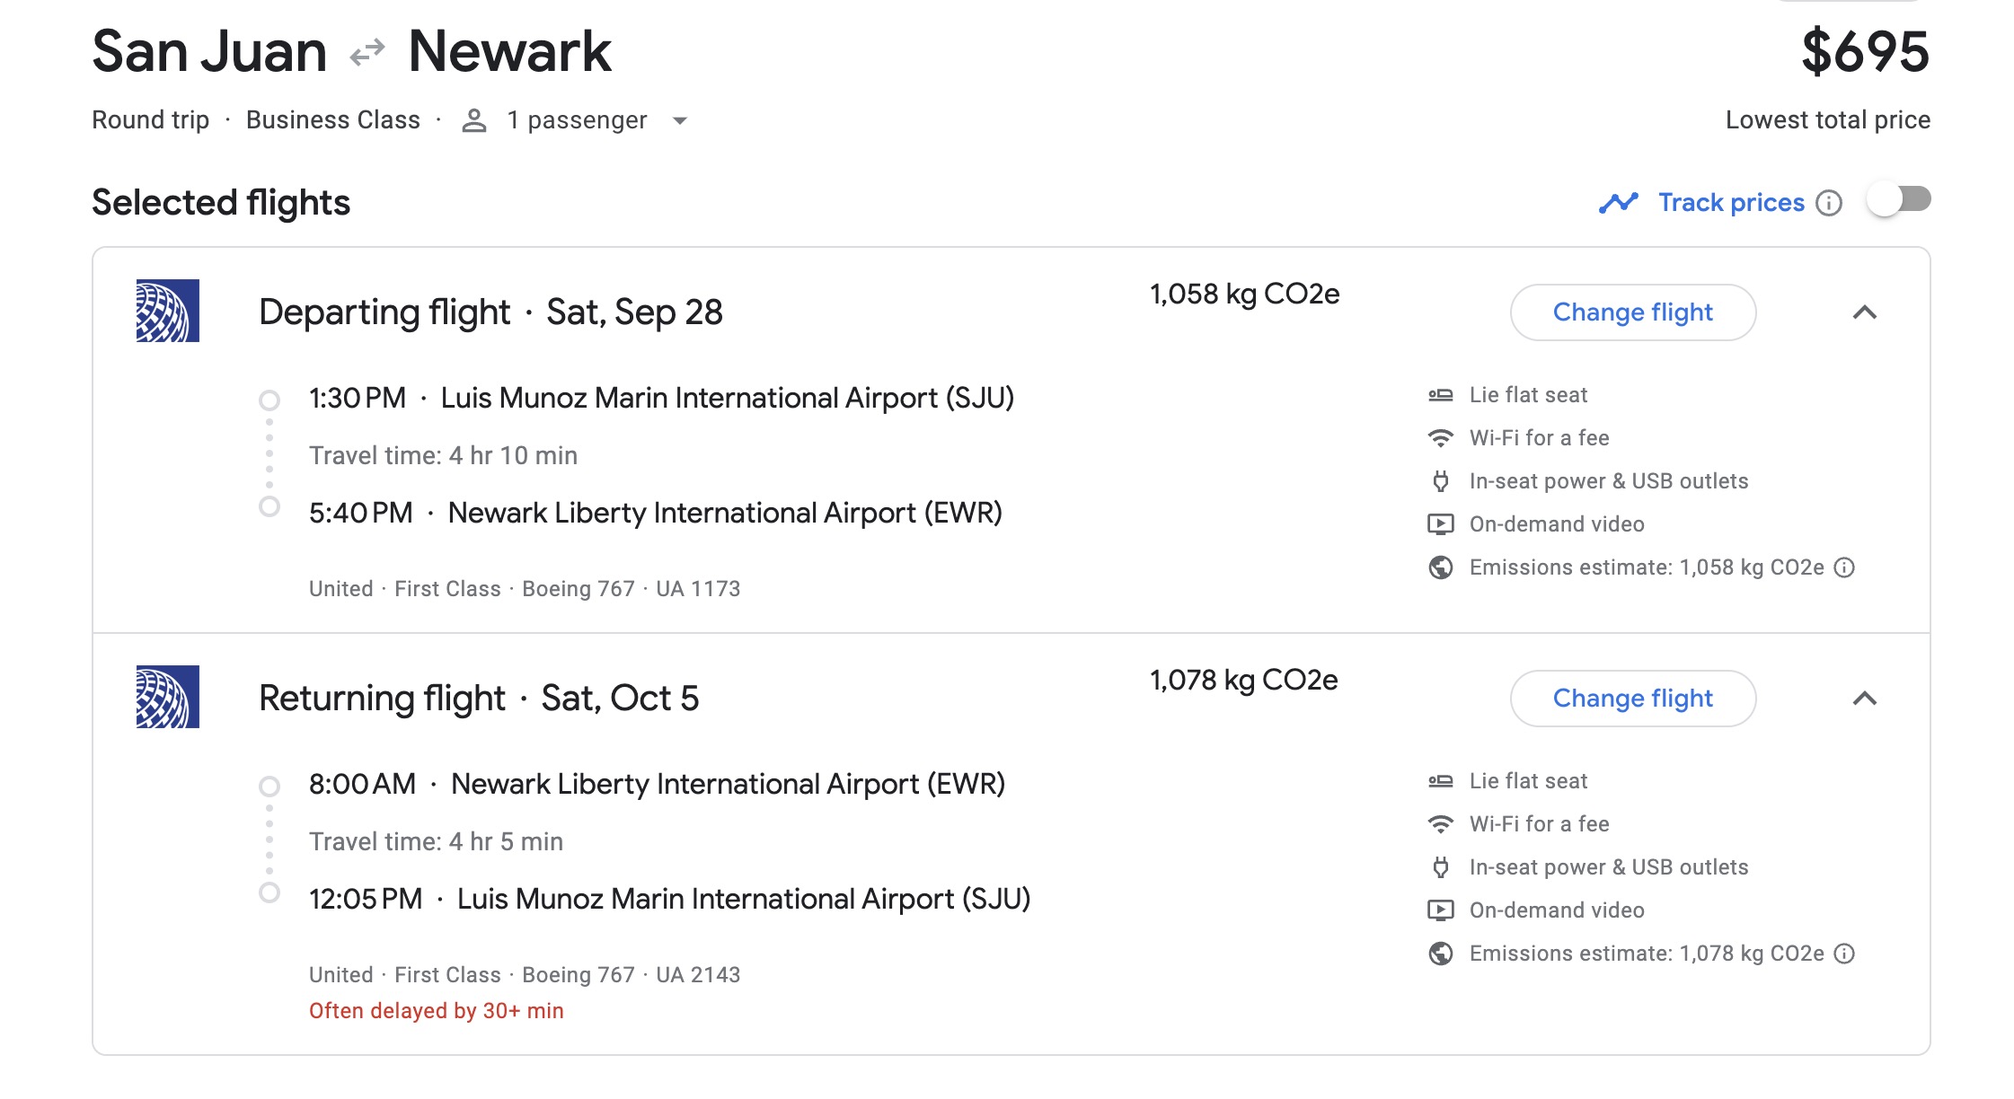
Task: Click the passenger person icon
Action: click(x=474, y=120)
